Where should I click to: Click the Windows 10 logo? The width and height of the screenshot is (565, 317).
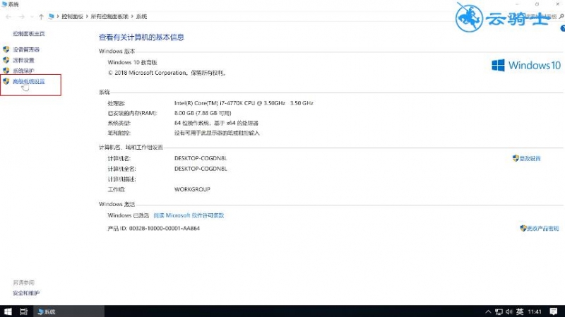(526, 65)
